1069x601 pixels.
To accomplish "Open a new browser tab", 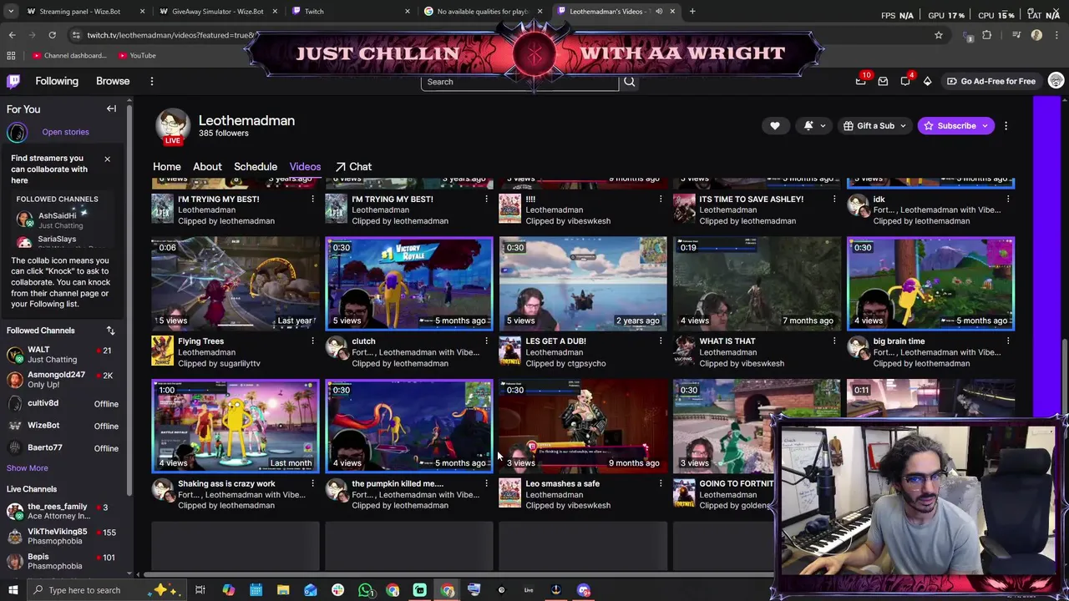I will (692, 12).
